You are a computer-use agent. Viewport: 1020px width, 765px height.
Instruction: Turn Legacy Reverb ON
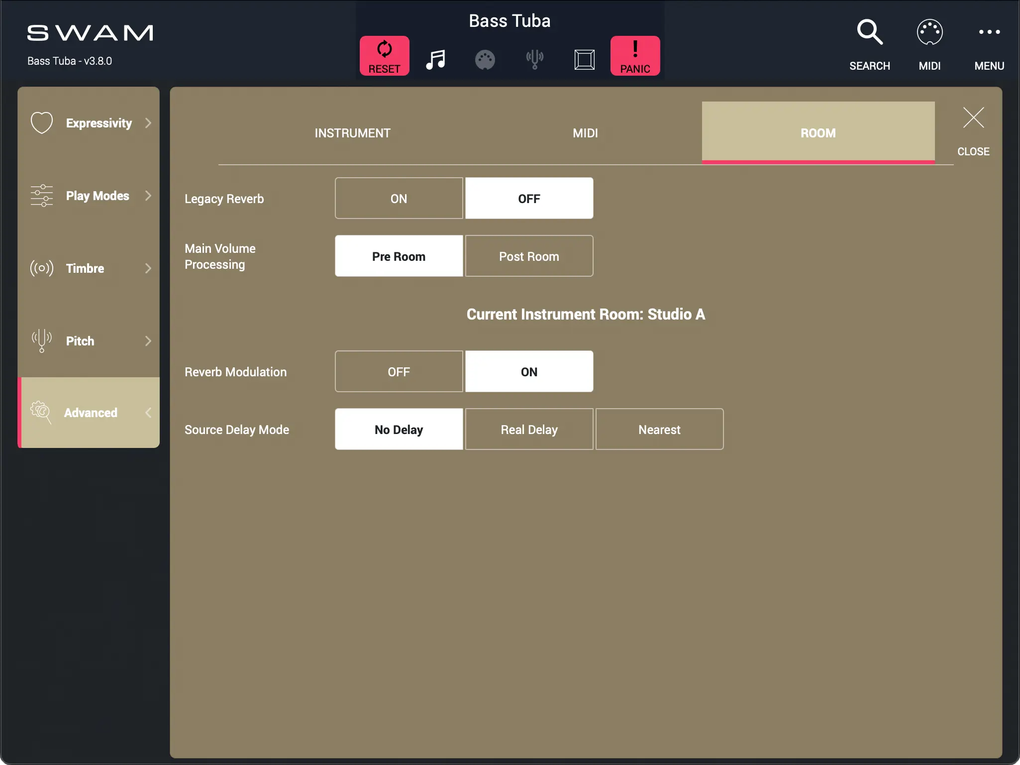(x=399, y=199)
